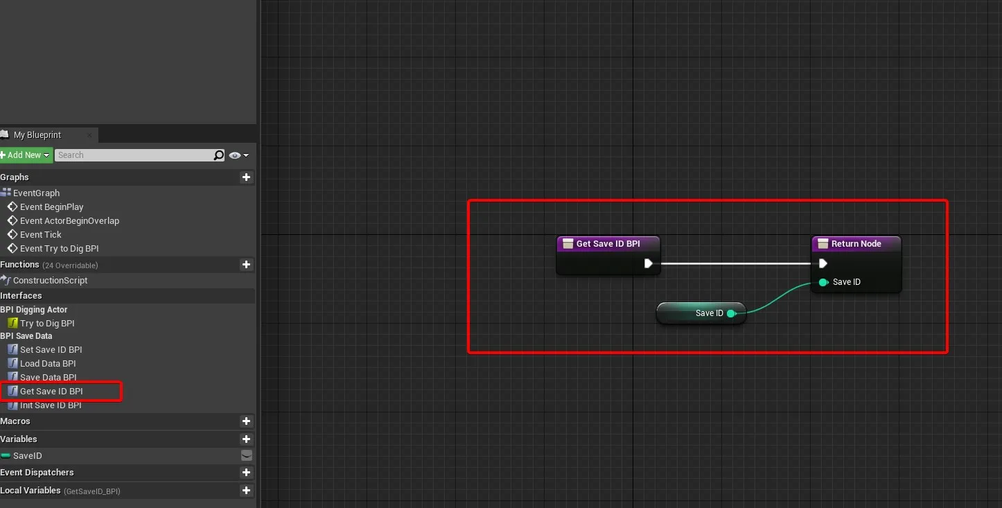Click the green Save ID pin on Return Node
The image size is (1002, 508).
pyautogui.click(x=823, y=282)
